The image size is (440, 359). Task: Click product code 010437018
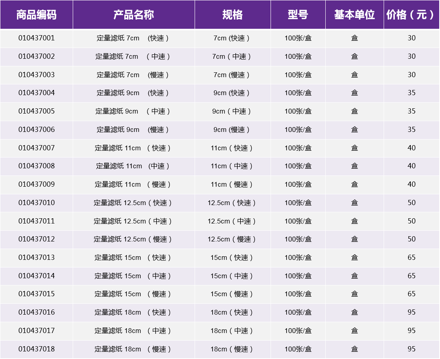36,349
